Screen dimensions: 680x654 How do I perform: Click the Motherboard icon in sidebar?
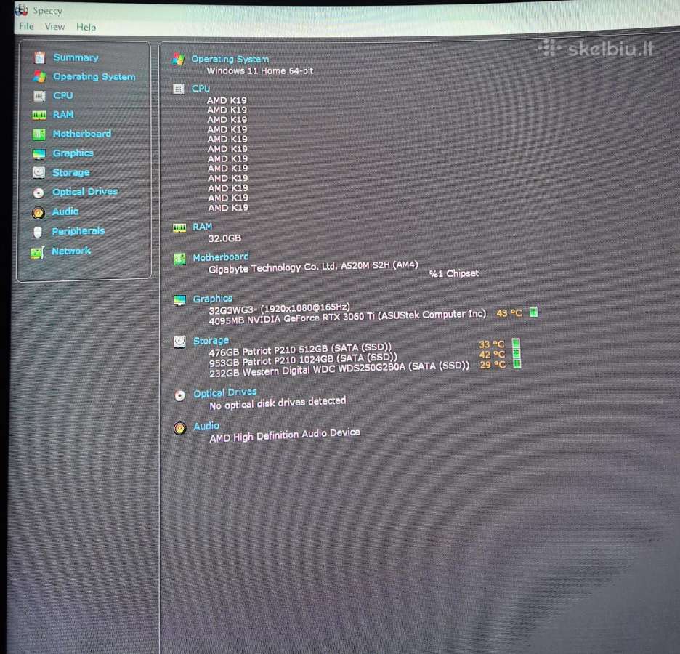(39, 134)
